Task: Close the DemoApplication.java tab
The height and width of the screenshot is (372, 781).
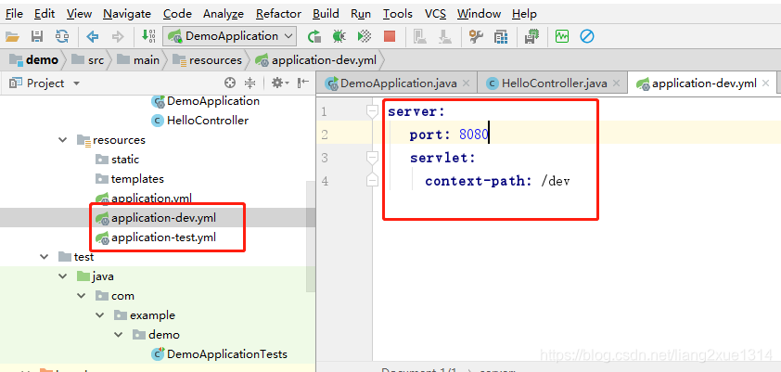Action: [x=467, y=83]
